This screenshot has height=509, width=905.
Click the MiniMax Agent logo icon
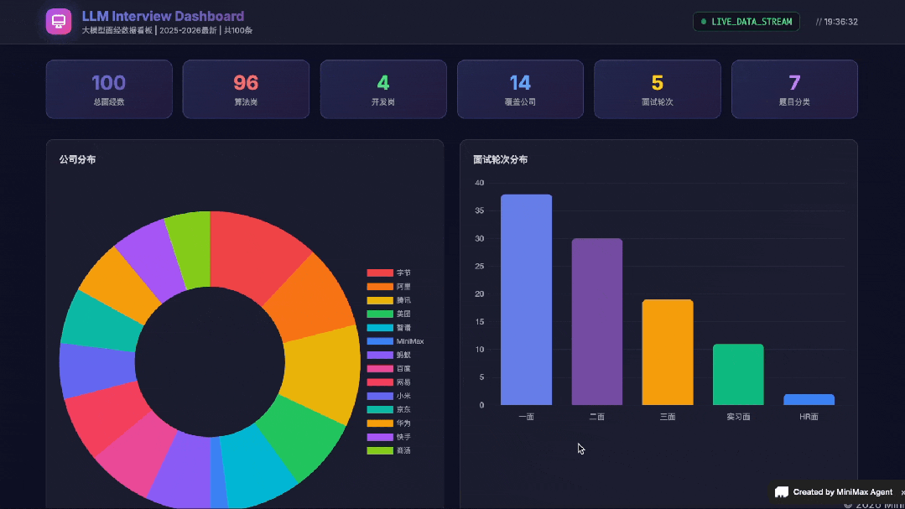(x=782, y=491)
